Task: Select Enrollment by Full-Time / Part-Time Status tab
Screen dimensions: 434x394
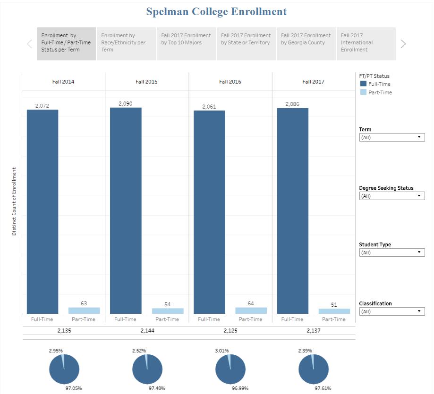Action: (66, 44)
